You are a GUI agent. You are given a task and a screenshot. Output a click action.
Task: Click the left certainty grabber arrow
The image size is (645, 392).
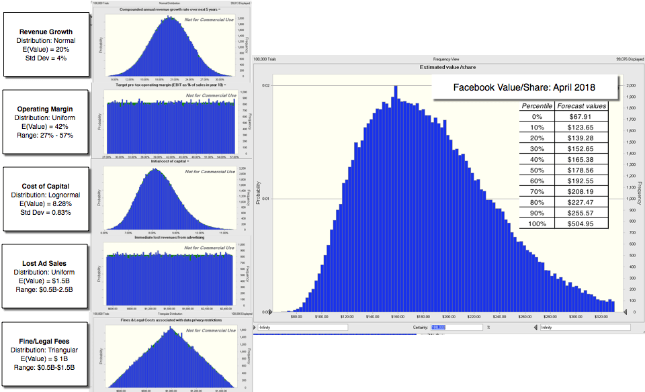click(x=254, y=328)
